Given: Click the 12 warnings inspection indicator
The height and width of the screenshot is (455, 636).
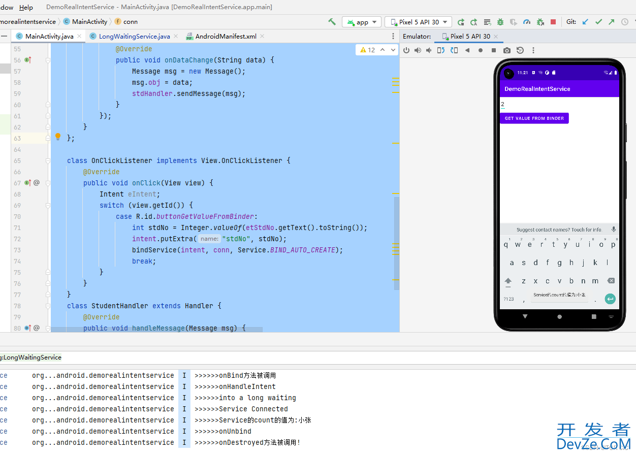Looking at the screenshot, I should coord(368,50).
